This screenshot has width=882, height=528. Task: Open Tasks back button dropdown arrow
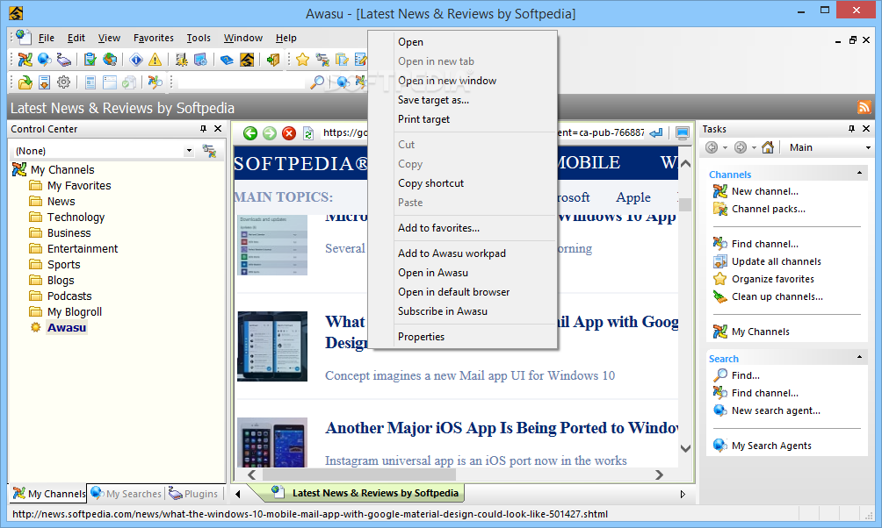pos(725,147)
